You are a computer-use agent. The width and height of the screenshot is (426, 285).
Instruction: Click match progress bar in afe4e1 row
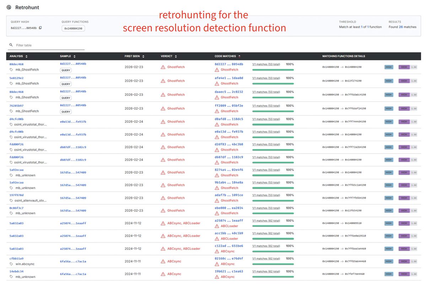(x=273, y=84)
